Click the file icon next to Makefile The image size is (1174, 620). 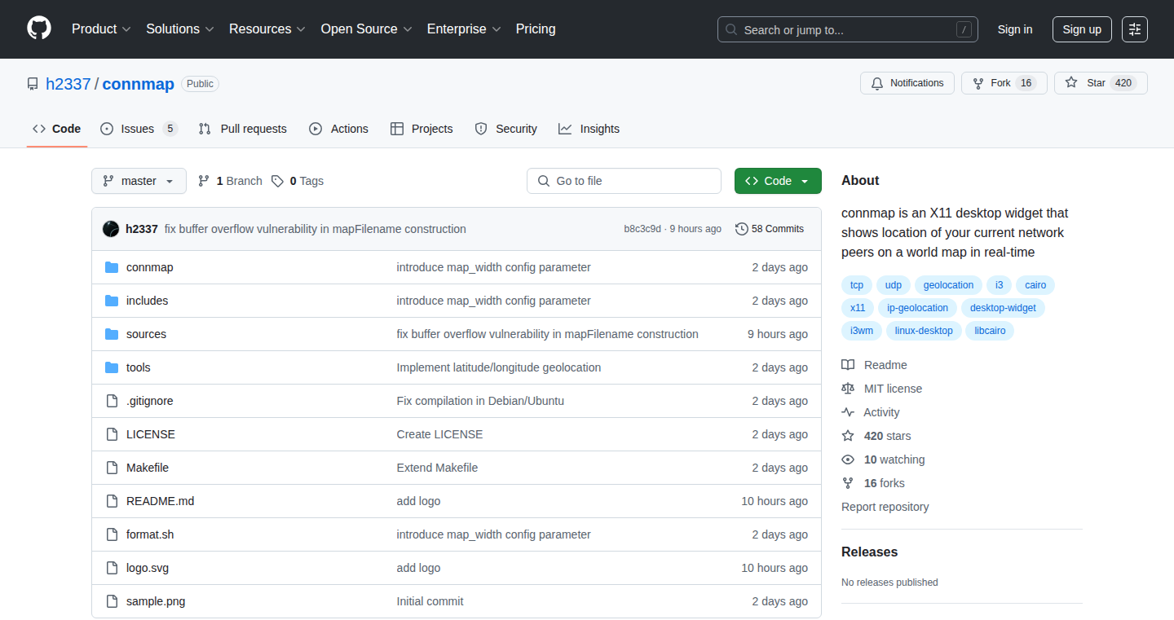112,468
